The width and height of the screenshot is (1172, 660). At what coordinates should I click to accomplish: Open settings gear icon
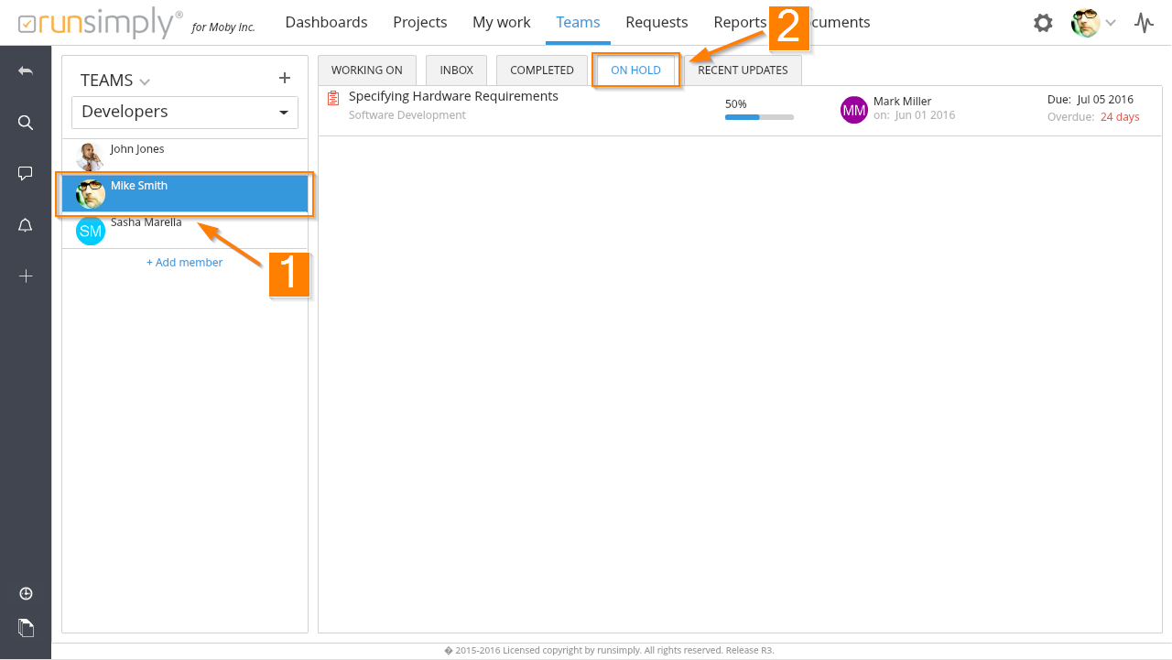1043,23
